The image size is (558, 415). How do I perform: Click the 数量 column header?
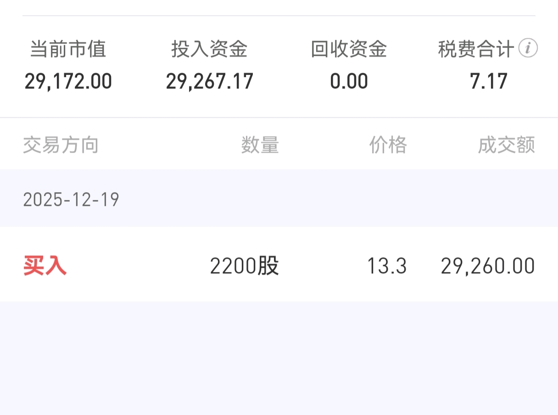(260, 145)
